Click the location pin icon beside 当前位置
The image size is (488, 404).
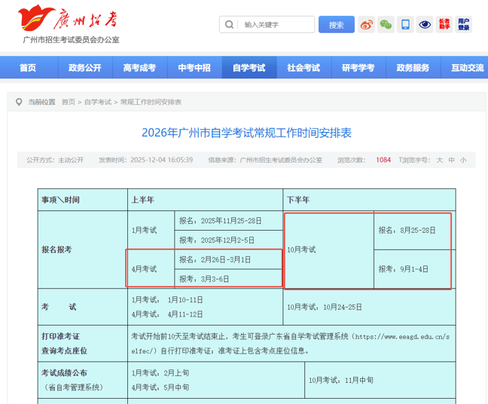click(x=18, y=102)
